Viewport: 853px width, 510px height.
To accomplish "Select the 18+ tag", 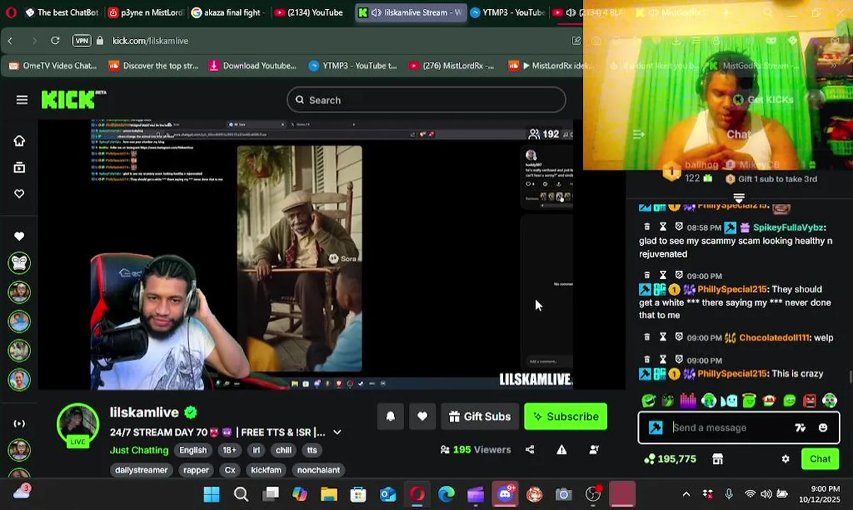I will pos(230,450).
